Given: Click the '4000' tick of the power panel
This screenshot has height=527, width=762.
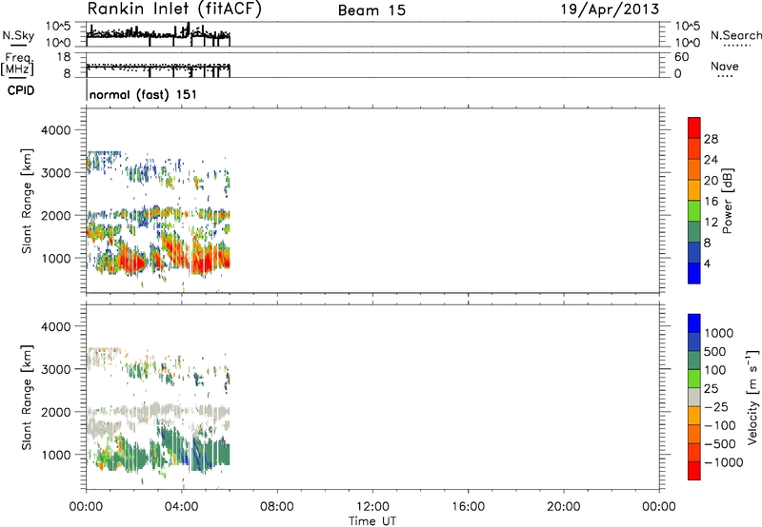Looking at the screenshot, I should coord(55,130).
